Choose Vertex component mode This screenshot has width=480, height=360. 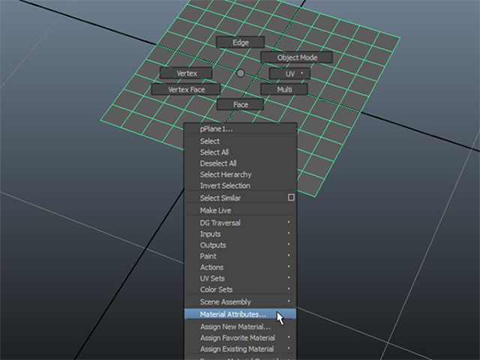point(186,73)
